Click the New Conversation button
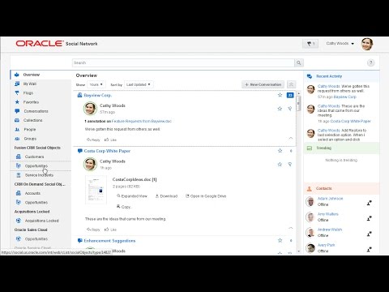The height and width of the screenshot is (292, 389). click(x=263, y=84)
